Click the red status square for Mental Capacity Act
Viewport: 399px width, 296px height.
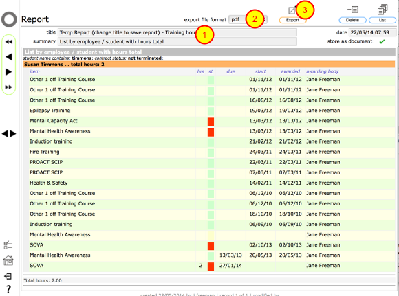211,122
